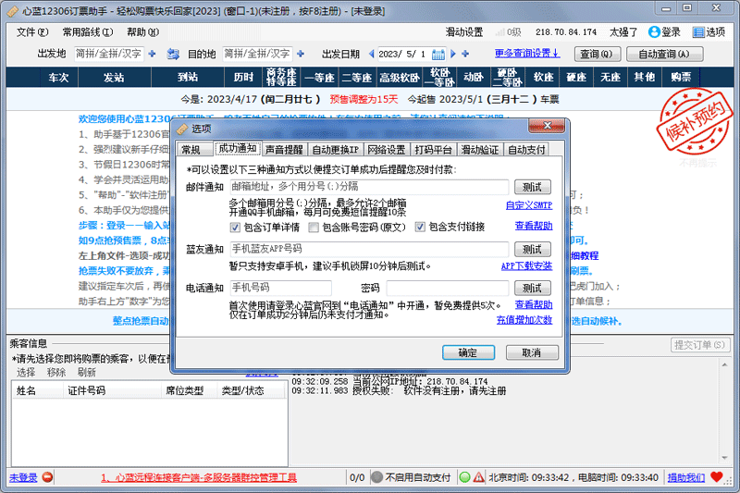The width and height of the screenshot is (740, 493).
Task: Click the swap departure and destination icon
Action: coord(172,54)
